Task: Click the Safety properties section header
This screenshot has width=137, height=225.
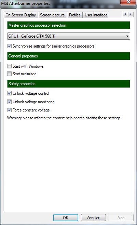Action: pyautogui.click(x=68, y=84)
